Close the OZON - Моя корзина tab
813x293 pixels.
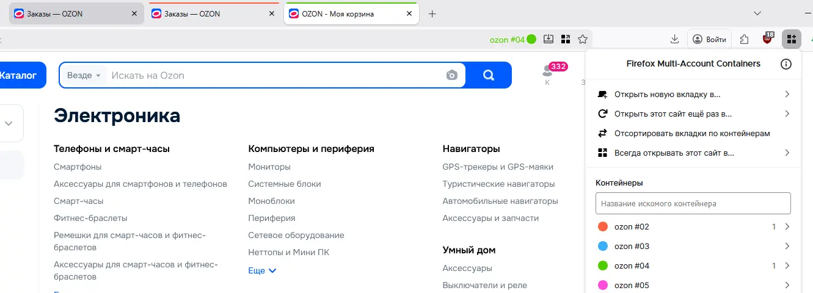pos(410,13)
